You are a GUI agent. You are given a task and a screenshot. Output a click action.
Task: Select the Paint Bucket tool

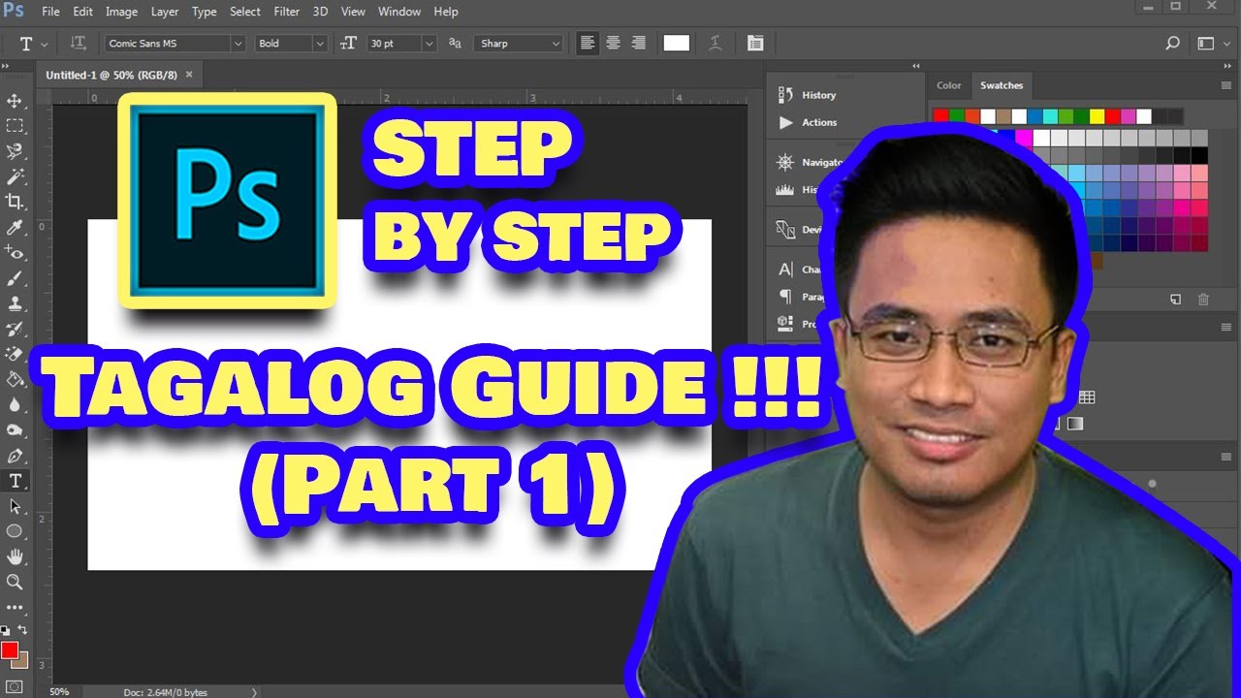pos(15,379)
